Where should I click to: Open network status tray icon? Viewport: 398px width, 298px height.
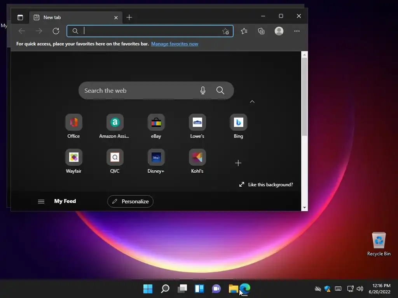point(350,289)
